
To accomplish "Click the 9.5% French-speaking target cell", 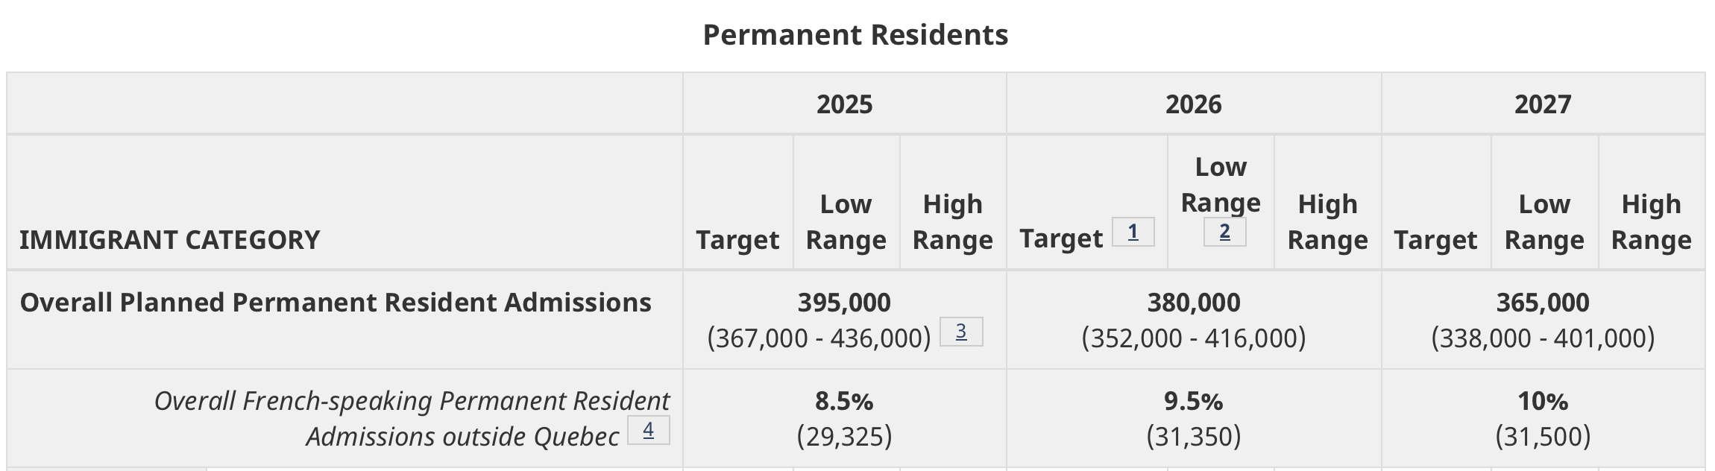I will click(x=1193, y=402).
